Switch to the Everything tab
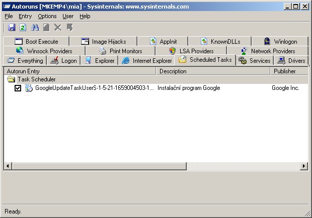Screen dimensions: 312x218 coord(25,61)
